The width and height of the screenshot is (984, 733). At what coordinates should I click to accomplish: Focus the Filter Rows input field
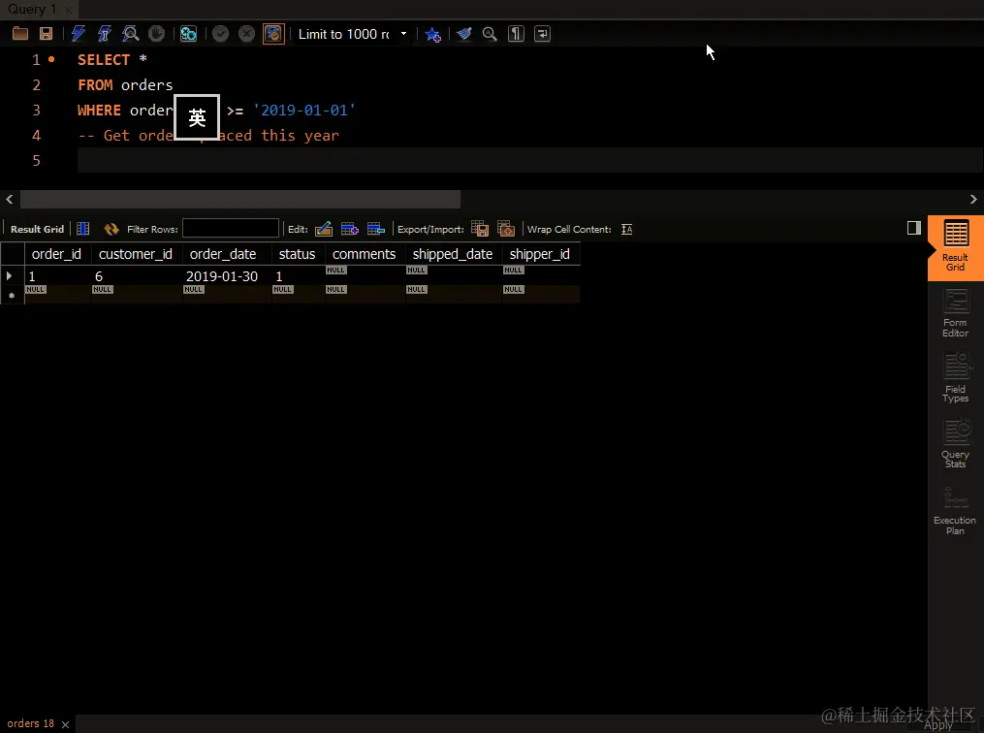(231, 229)
